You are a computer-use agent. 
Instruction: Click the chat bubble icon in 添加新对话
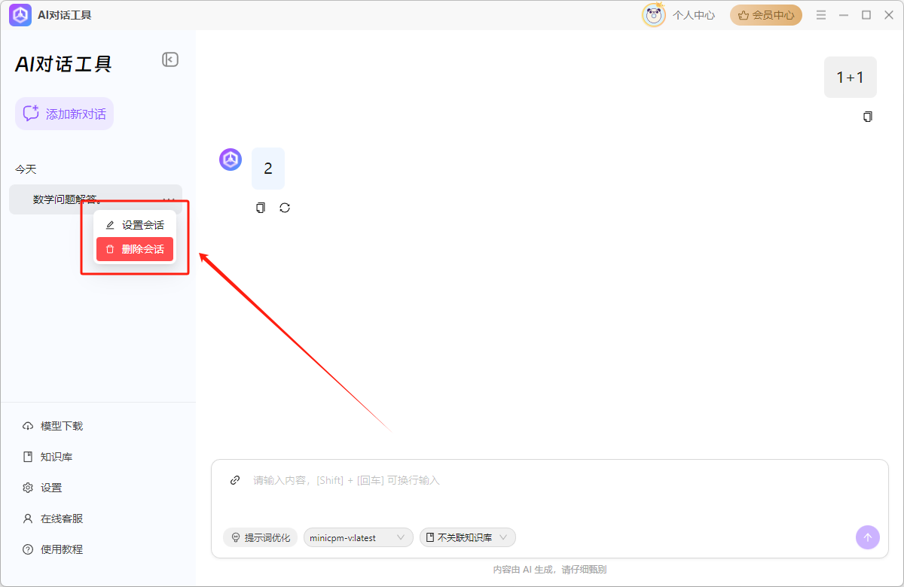pos(31,114)
